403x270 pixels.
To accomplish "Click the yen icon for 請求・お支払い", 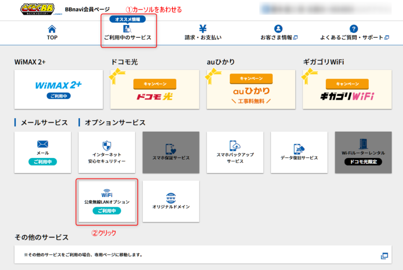I will (203, 29).
